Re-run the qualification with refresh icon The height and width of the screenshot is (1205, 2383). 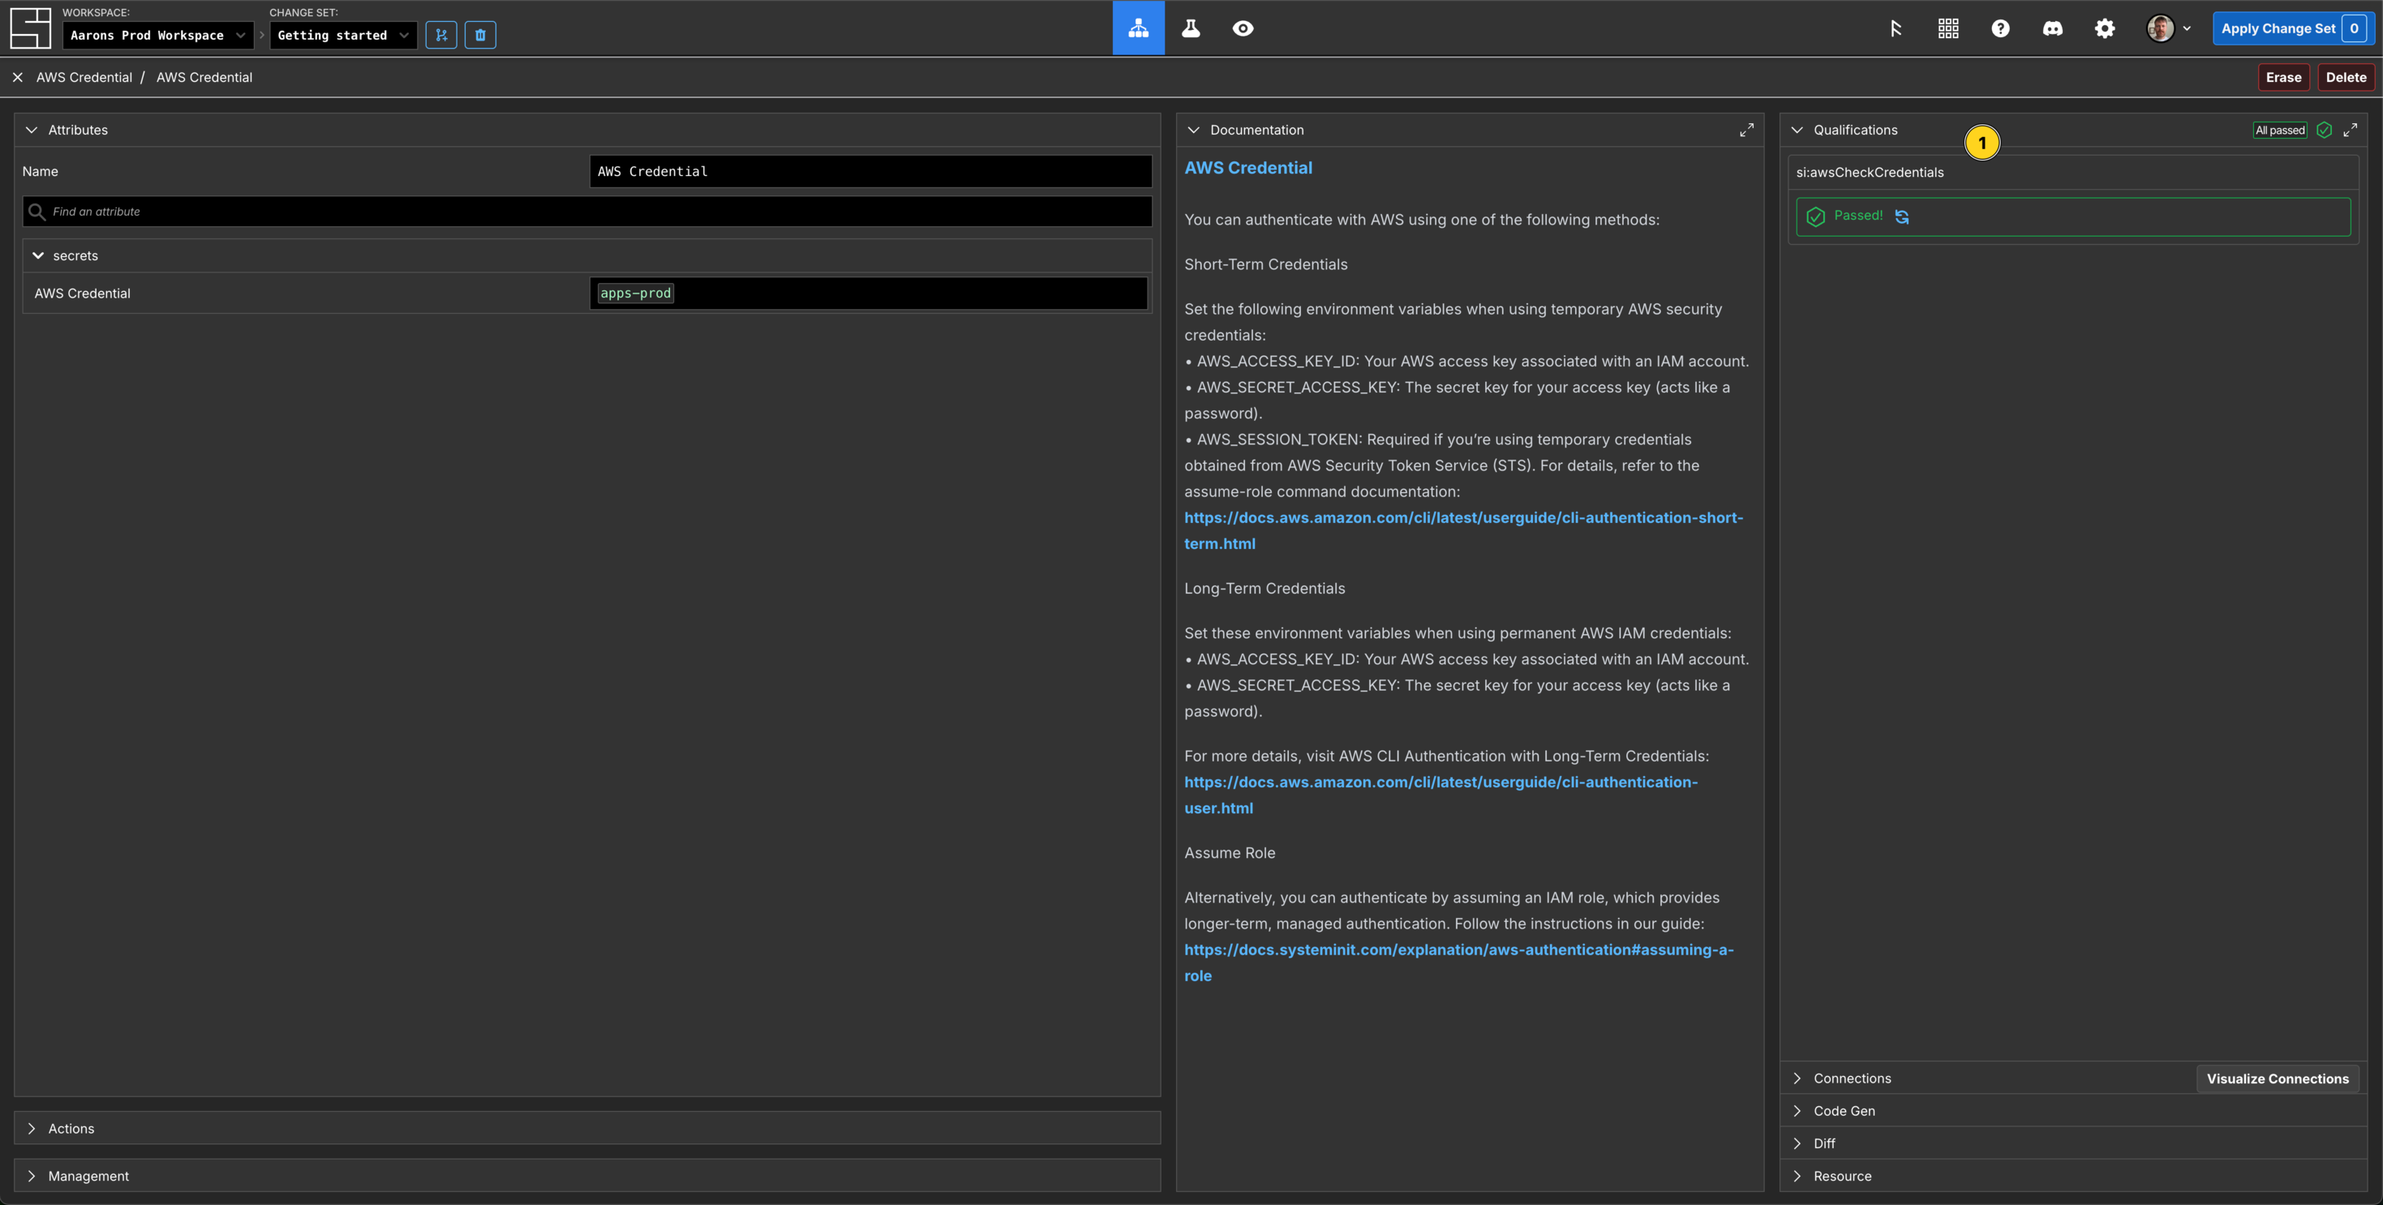click(1902, 217)
